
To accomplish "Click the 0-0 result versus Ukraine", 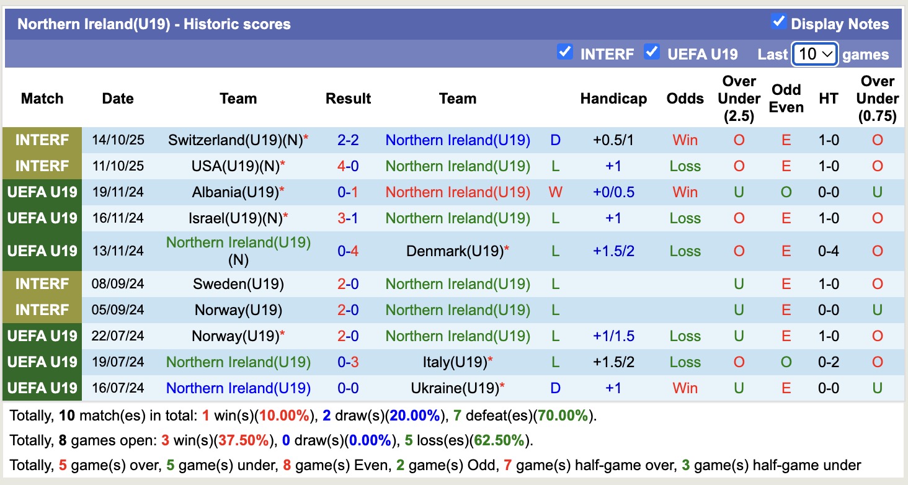I will [348, 388].
